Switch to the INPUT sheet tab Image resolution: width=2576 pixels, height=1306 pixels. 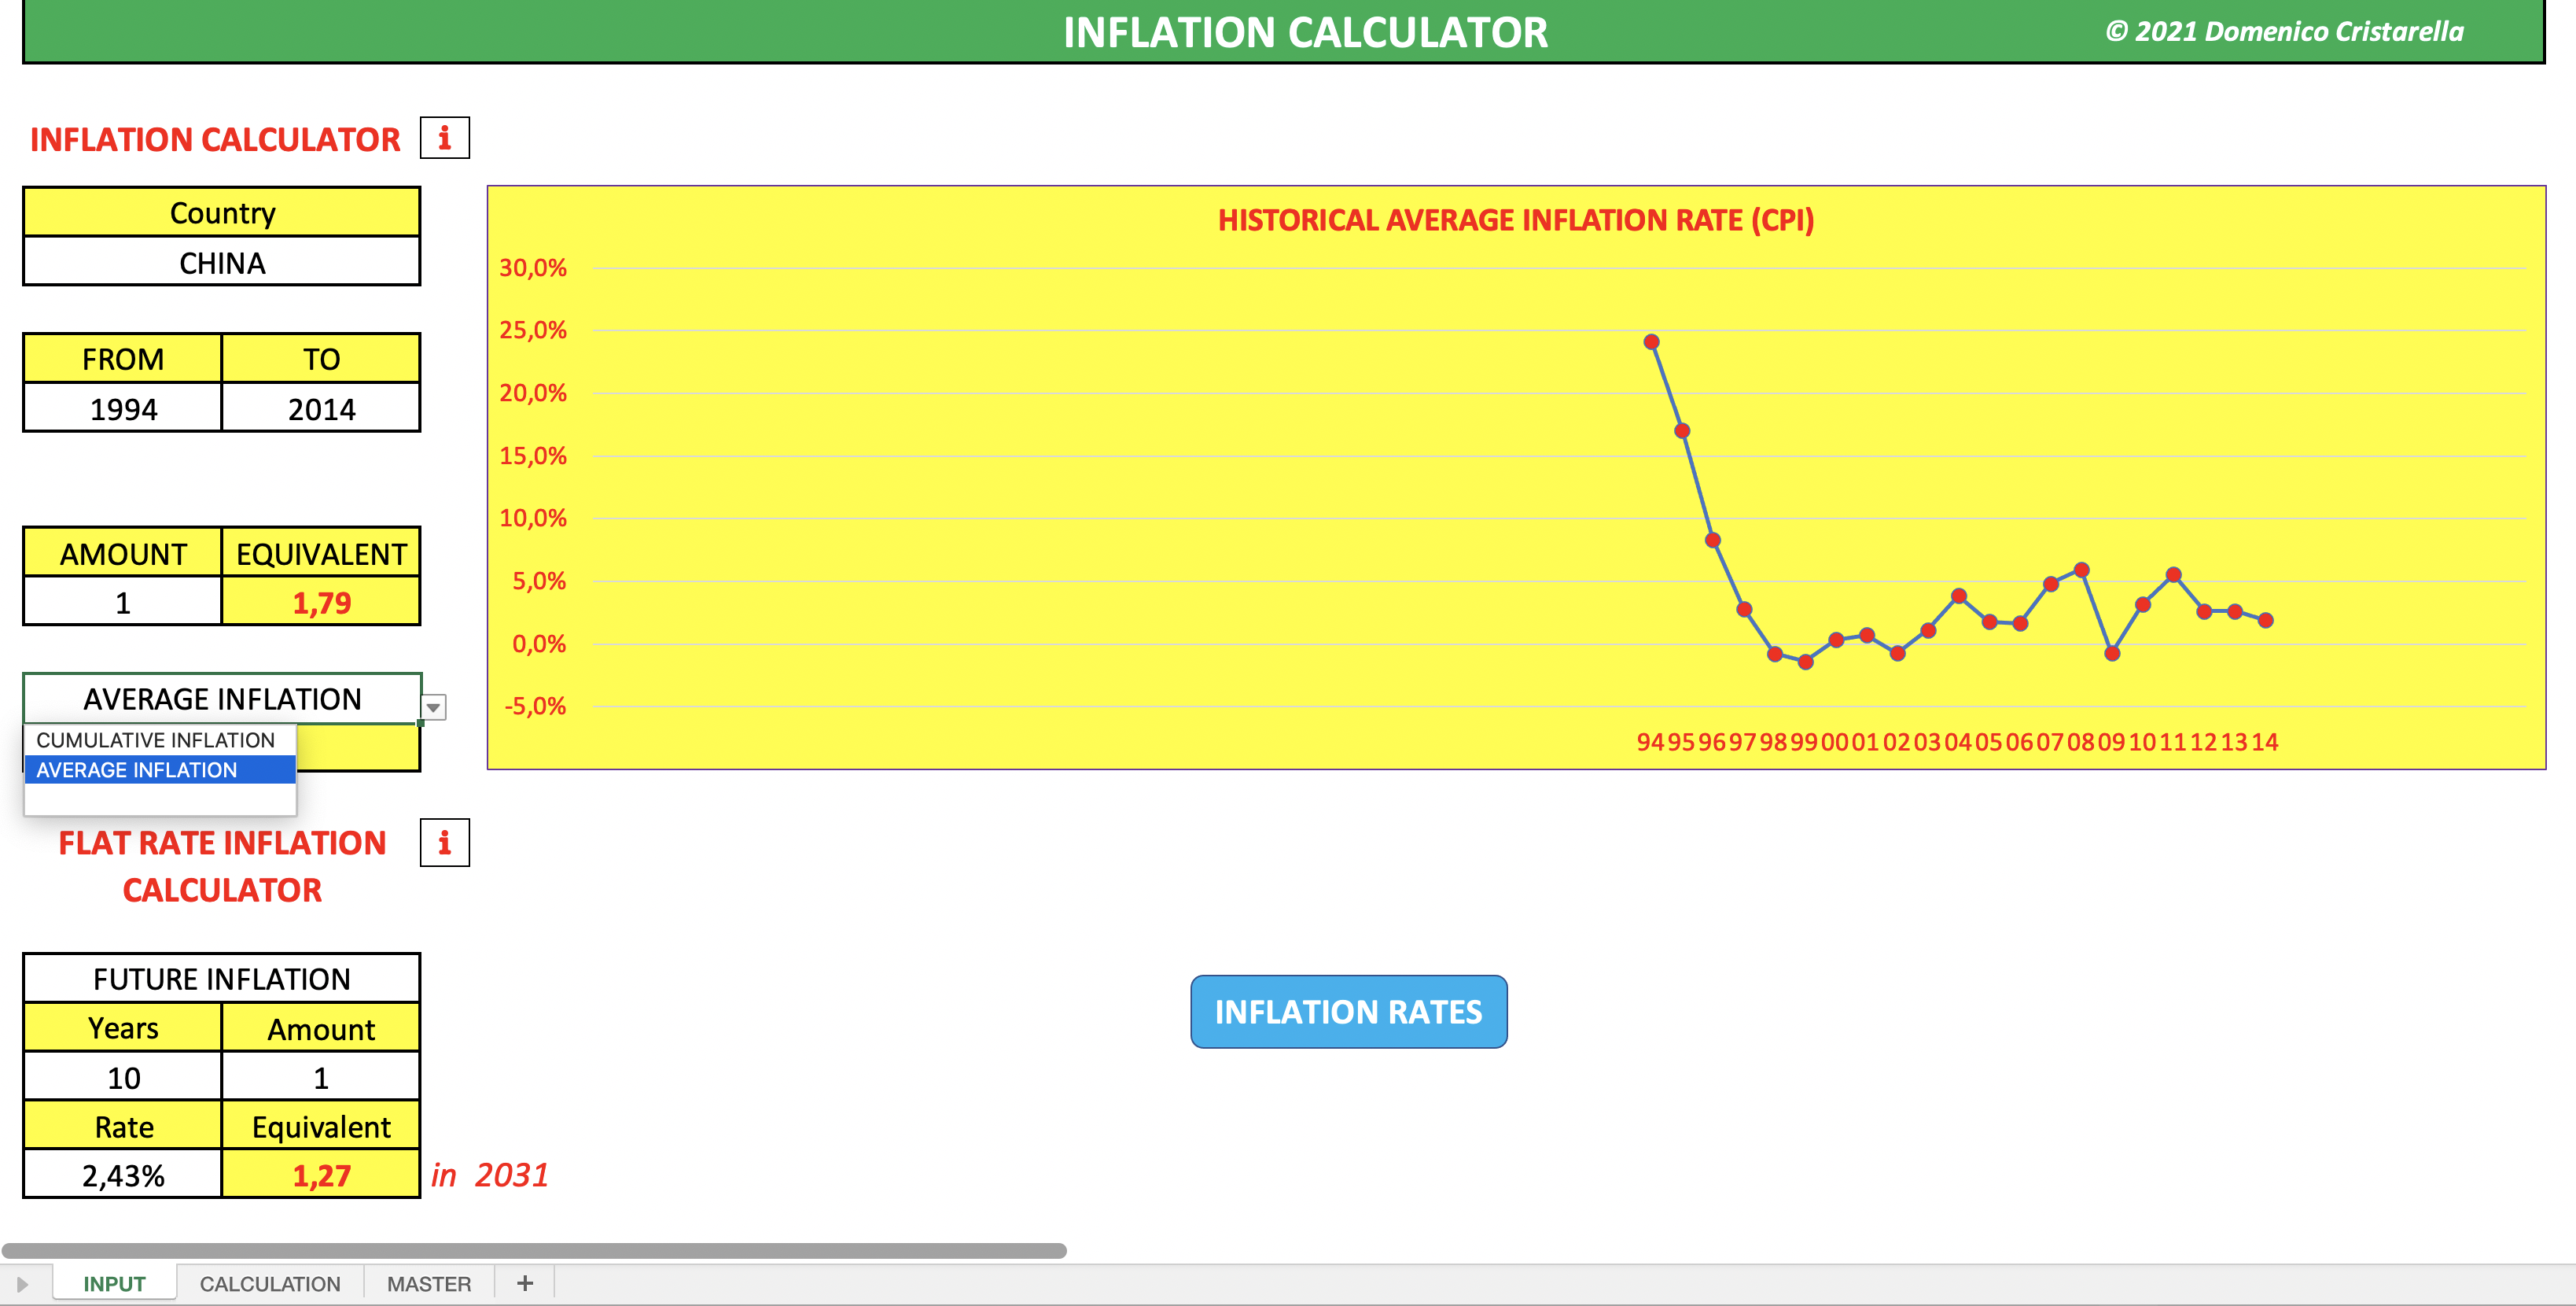(114, 1284)
